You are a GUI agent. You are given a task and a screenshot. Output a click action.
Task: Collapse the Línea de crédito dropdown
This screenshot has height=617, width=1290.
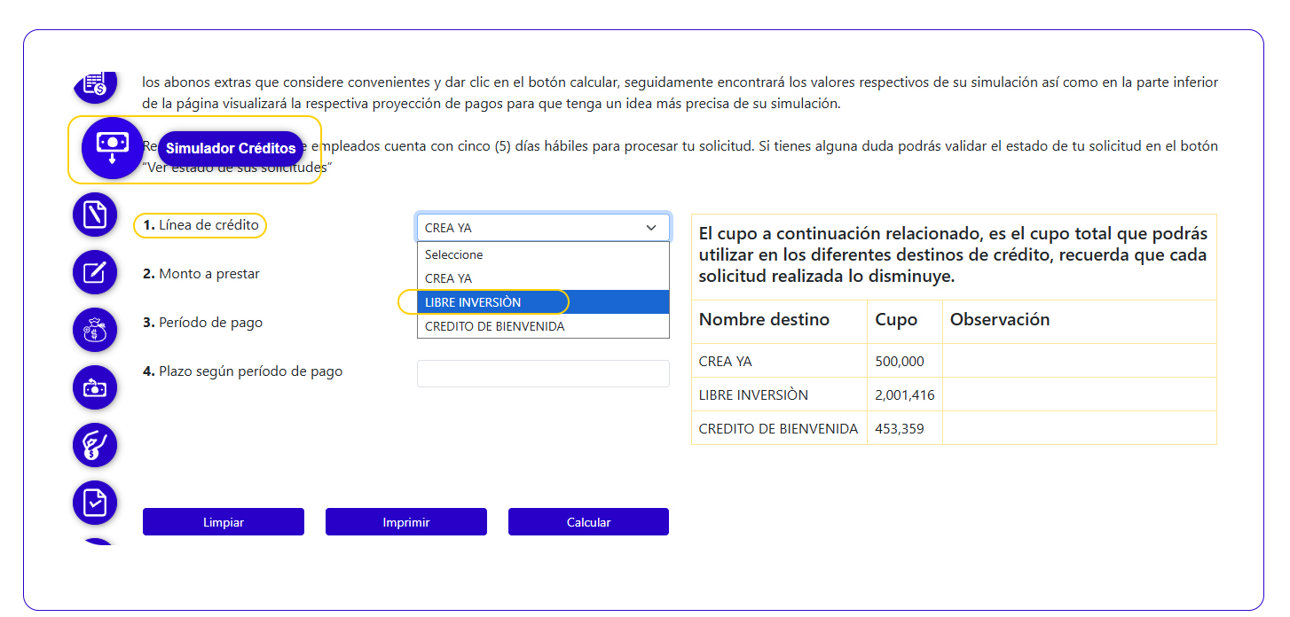click(x=542, y=228)
